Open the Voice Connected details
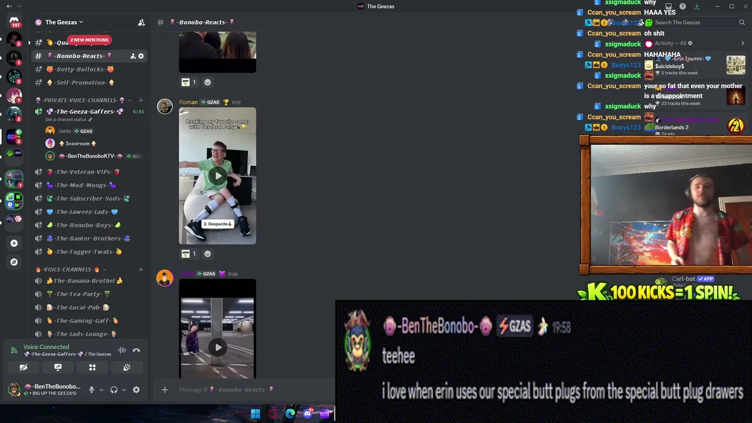Image resolution: width=752 pixels, height=423 pixels. click(46, 347)
